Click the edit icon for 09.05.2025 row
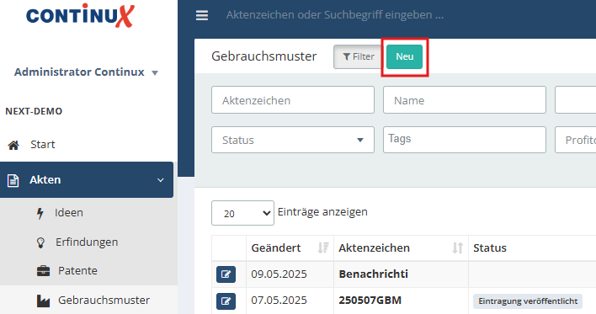 226,274
